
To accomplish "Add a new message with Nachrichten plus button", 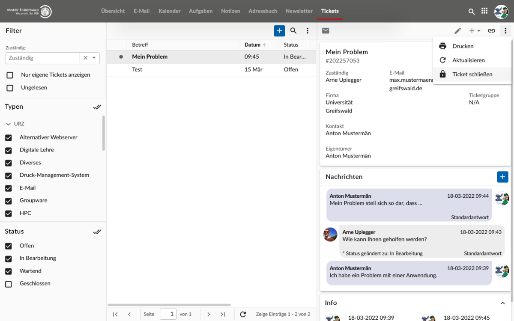I will [x=502, y=177].
